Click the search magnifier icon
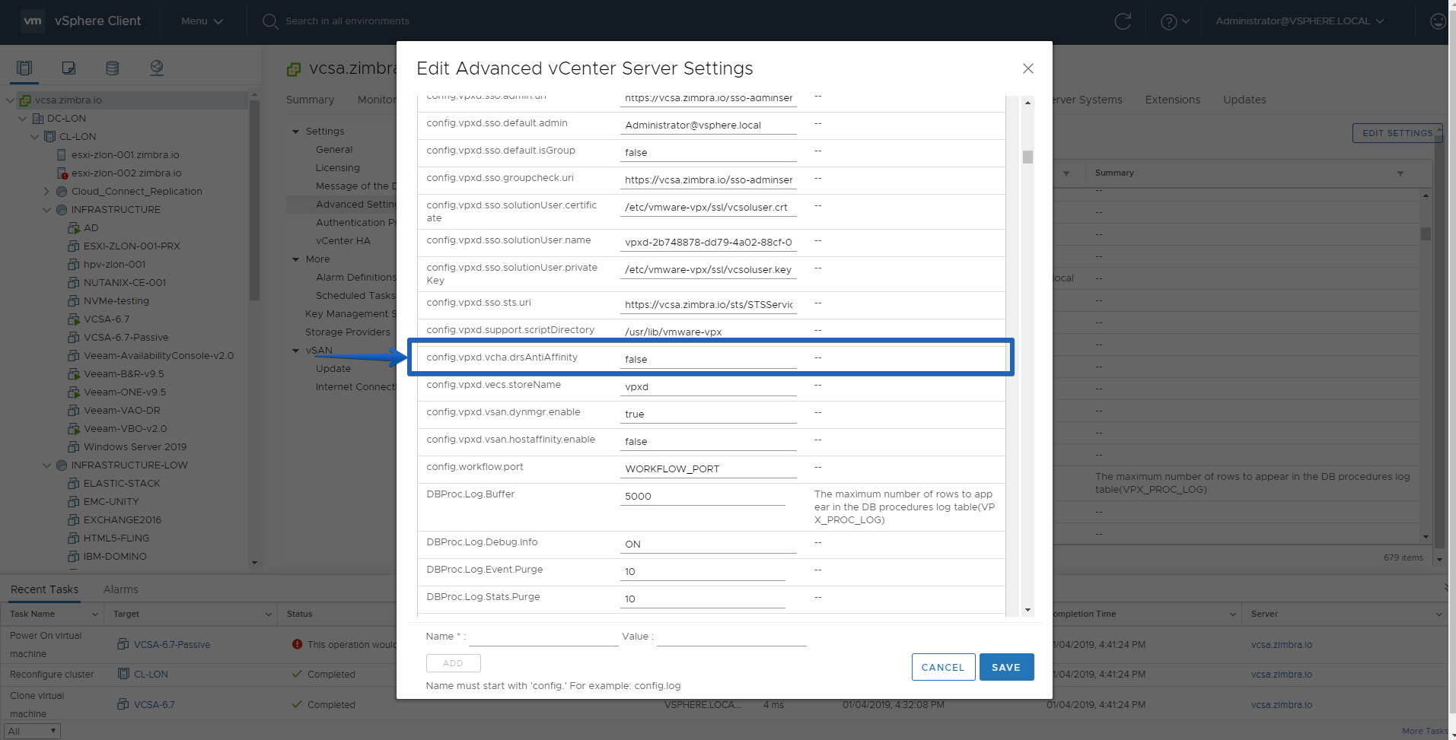 click(x=270, y=21)
